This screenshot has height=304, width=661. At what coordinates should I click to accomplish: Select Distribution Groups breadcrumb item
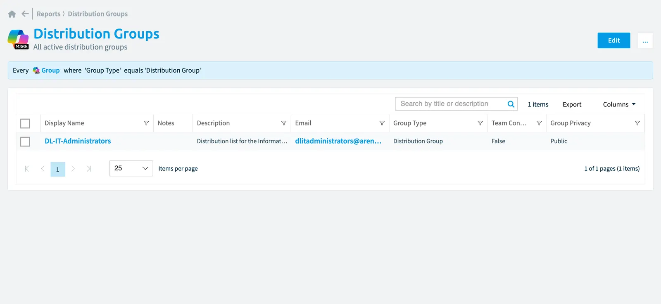(x=98, y=14)
